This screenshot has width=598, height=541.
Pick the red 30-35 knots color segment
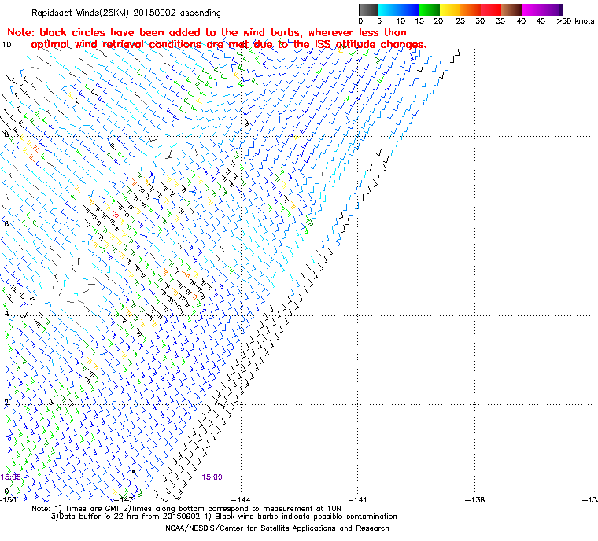click(x=491, y=9)
